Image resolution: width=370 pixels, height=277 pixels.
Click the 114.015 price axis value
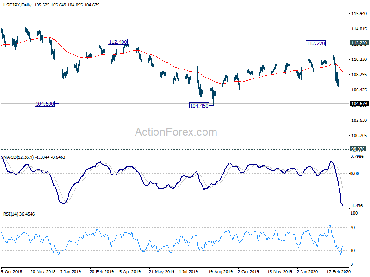(359, 29)
